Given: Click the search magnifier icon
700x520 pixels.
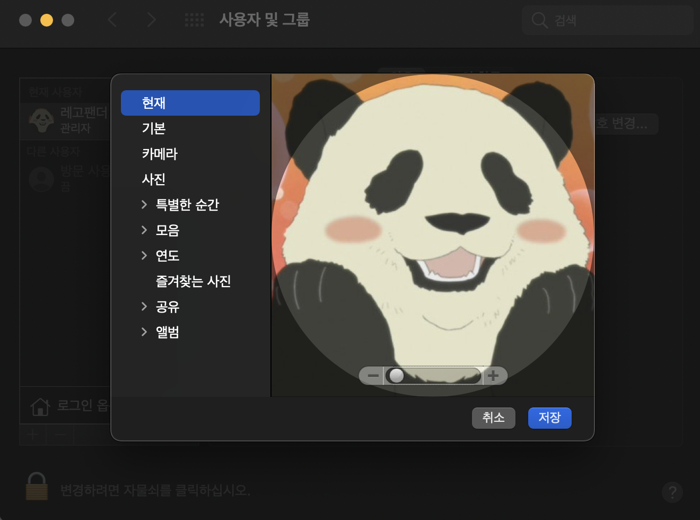Looking at the screenshot, I should pyautogui.click(x=539, y=20).
